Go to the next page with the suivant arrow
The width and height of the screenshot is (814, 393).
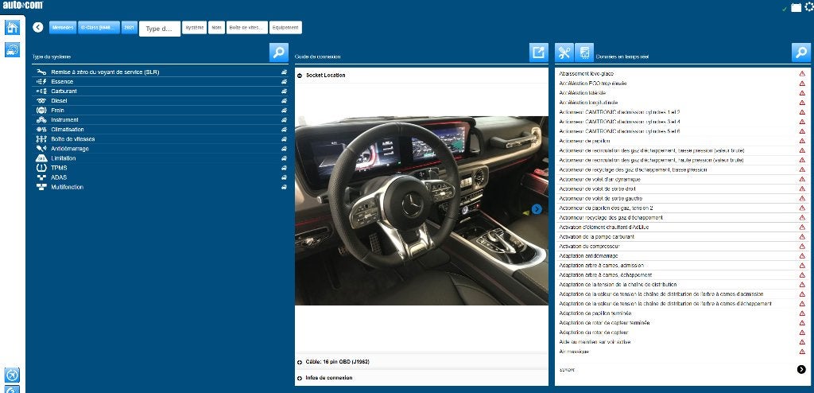pos(801,369)
